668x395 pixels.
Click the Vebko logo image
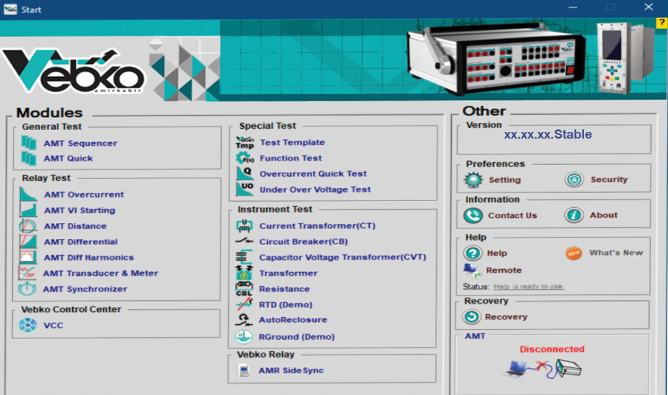pos(73,70)
